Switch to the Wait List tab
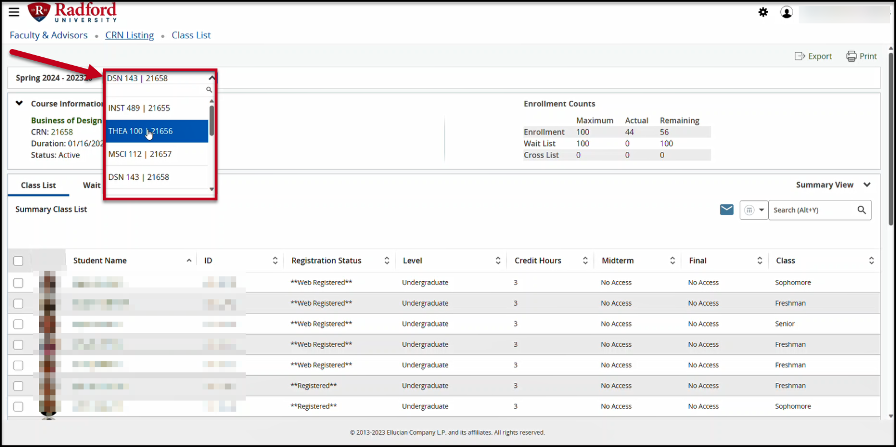The width and height of the screenshot is (896, 447). pos(92,185)
